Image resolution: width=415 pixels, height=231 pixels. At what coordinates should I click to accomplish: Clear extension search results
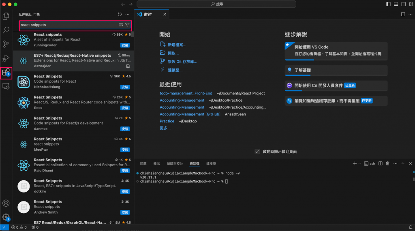click(x=121, y=25)
